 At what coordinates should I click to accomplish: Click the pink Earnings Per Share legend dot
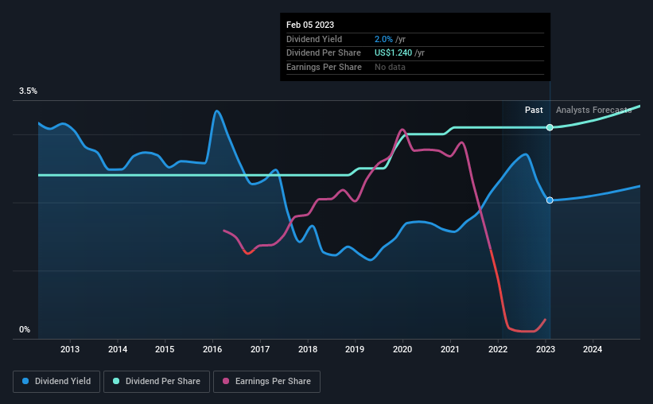[226, 381]
